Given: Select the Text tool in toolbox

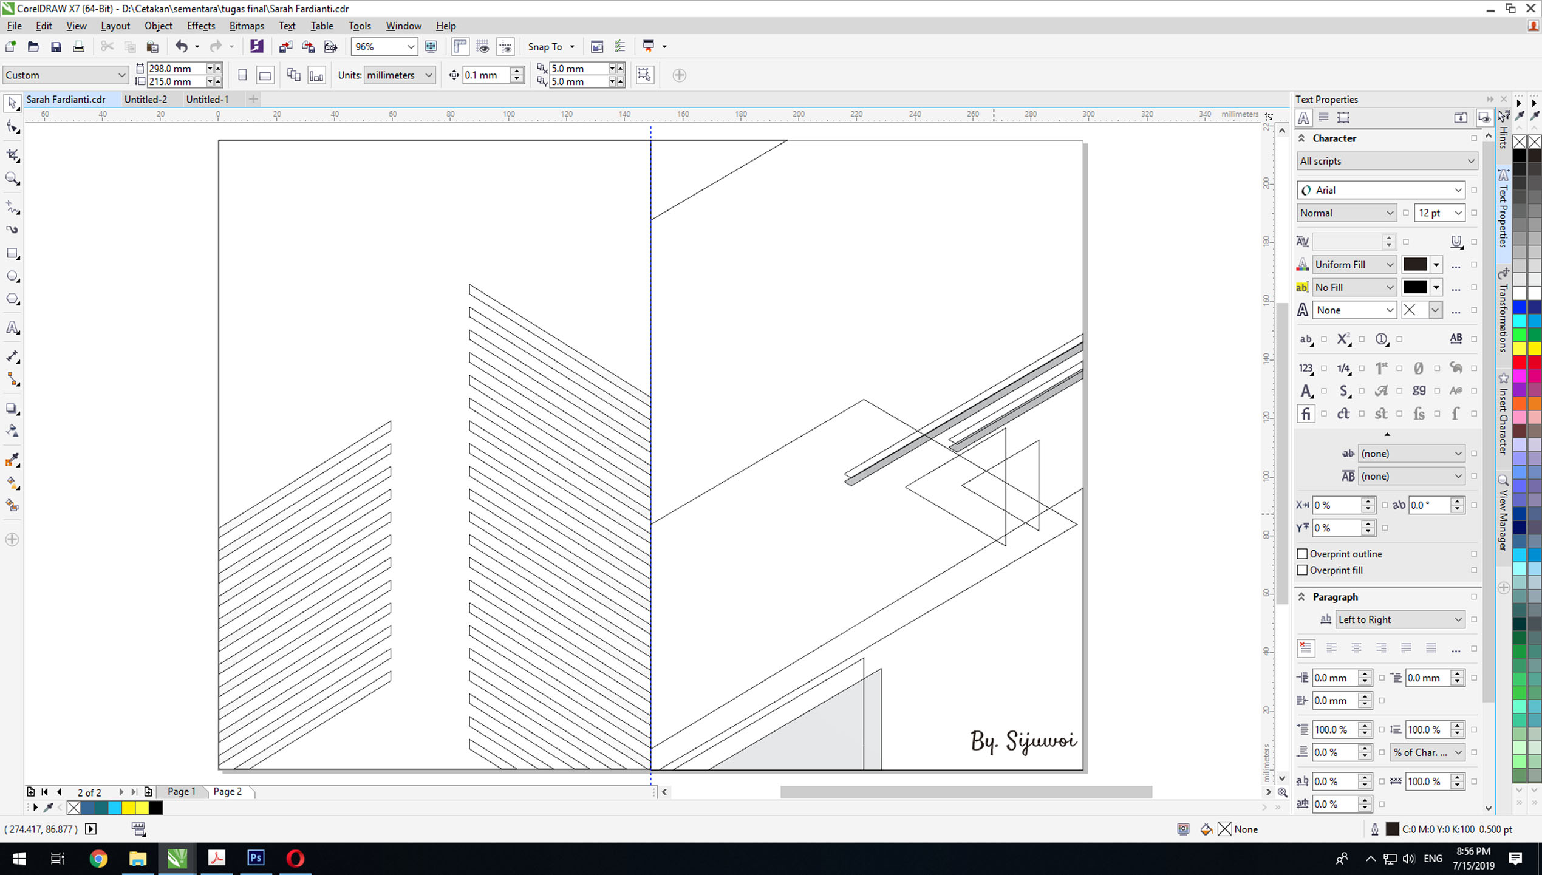Looking at the screenshot, I should tap(12, 328).
